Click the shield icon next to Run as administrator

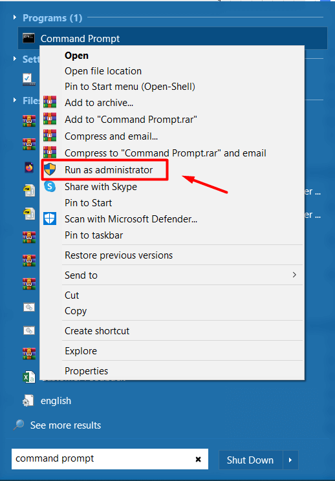(50, 169)
